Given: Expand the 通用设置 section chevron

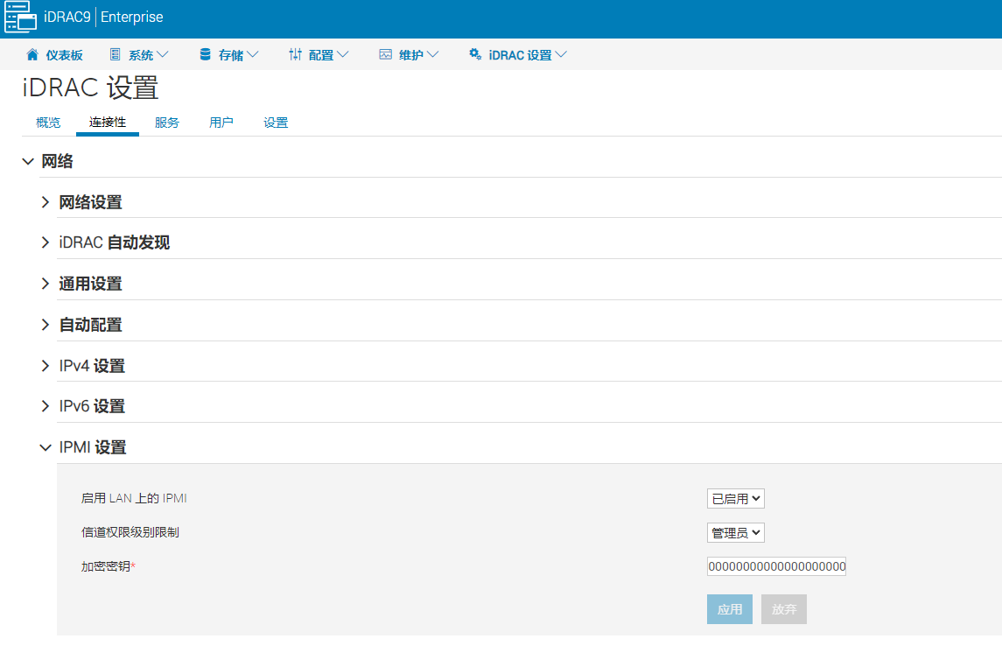Looking at the screenshot, I should [x=46, y=284].
